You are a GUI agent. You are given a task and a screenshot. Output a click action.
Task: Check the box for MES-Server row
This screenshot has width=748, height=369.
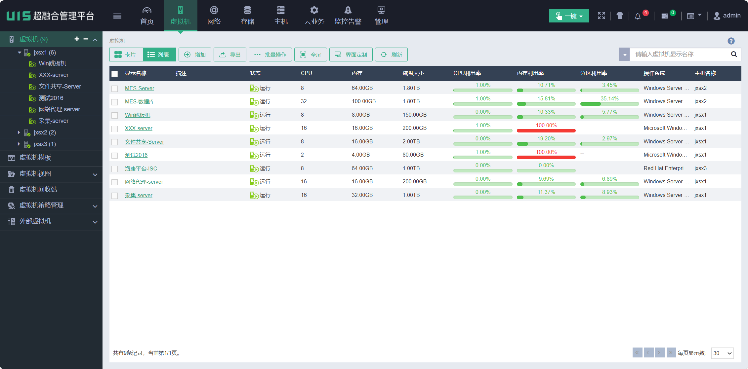[115, 89]
